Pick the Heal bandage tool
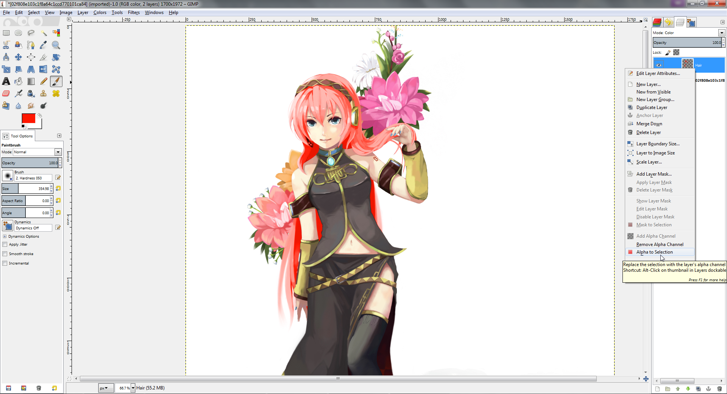This screenshot has height=394, width=727. (x=56, y=93)
